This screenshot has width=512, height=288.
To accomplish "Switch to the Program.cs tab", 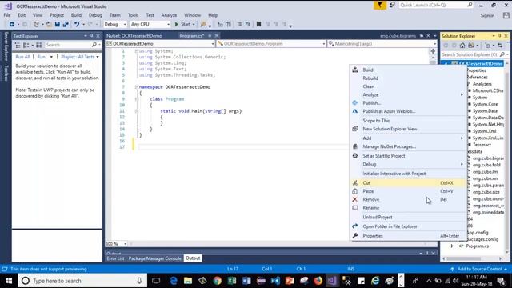I will coord(191,35).
